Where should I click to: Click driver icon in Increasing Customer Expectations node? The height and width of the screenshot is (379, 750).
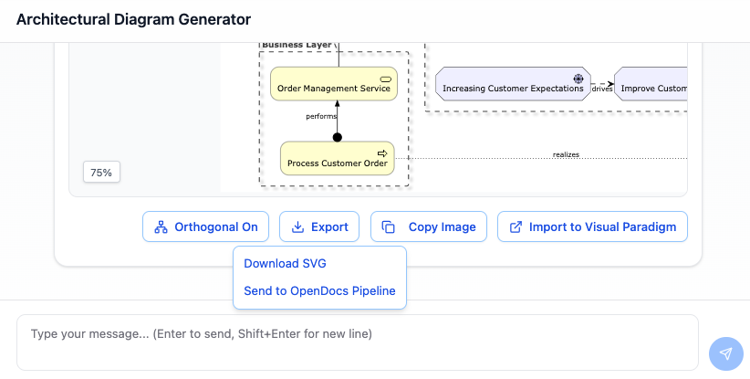[x=578, y=79]
